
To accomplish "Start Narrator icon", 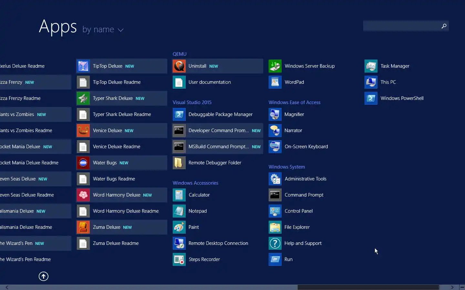I will coord(275,130).
